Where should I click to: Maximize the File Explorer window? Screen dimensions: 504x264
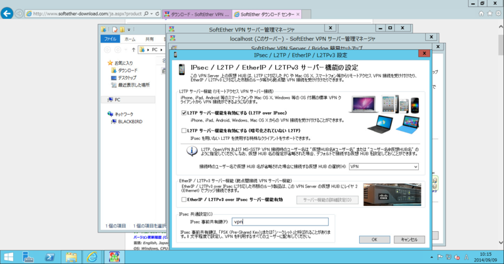point(390,28)
